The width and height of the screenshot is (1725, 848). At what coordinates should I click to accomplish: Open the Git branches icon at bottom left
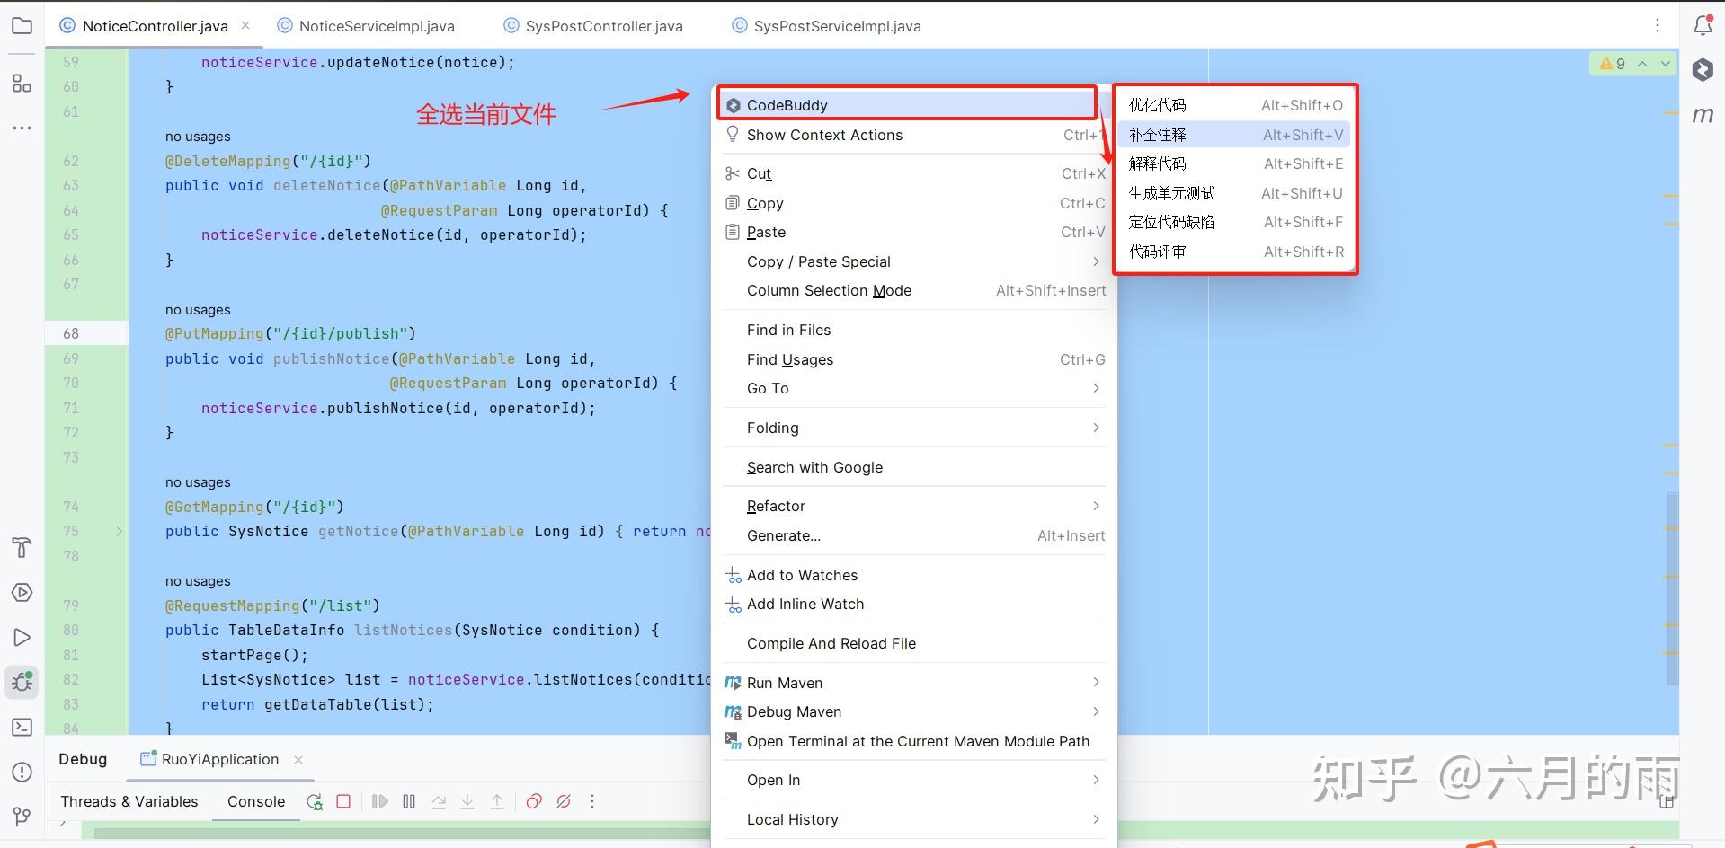(x=22, y=816)
